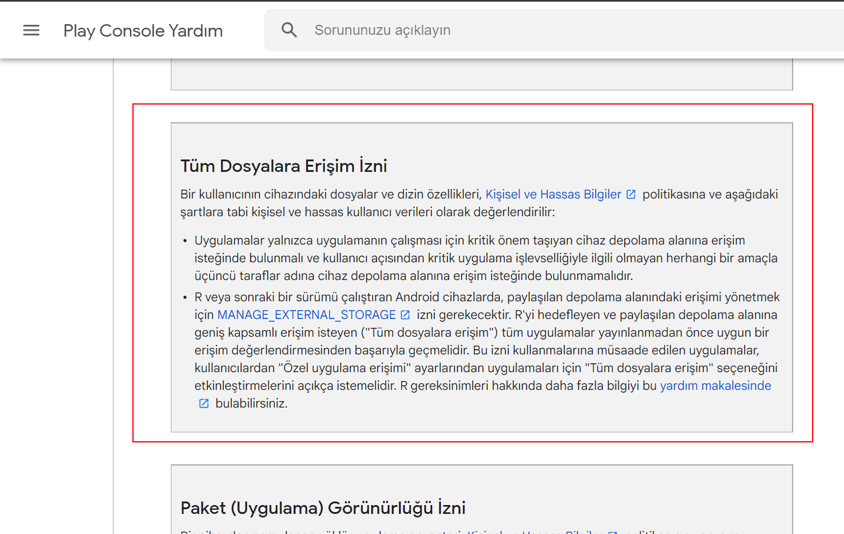Image resolution: width=844 pixels, height=534 pixels.
Task: Click the 'Tüm Dosyalara Erişim İzni' heading
Action: pos(284,166)
